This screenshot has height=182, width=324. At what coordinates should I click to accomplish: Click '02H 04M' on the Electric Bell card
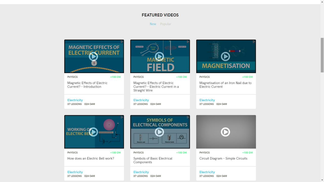(90, 176)
